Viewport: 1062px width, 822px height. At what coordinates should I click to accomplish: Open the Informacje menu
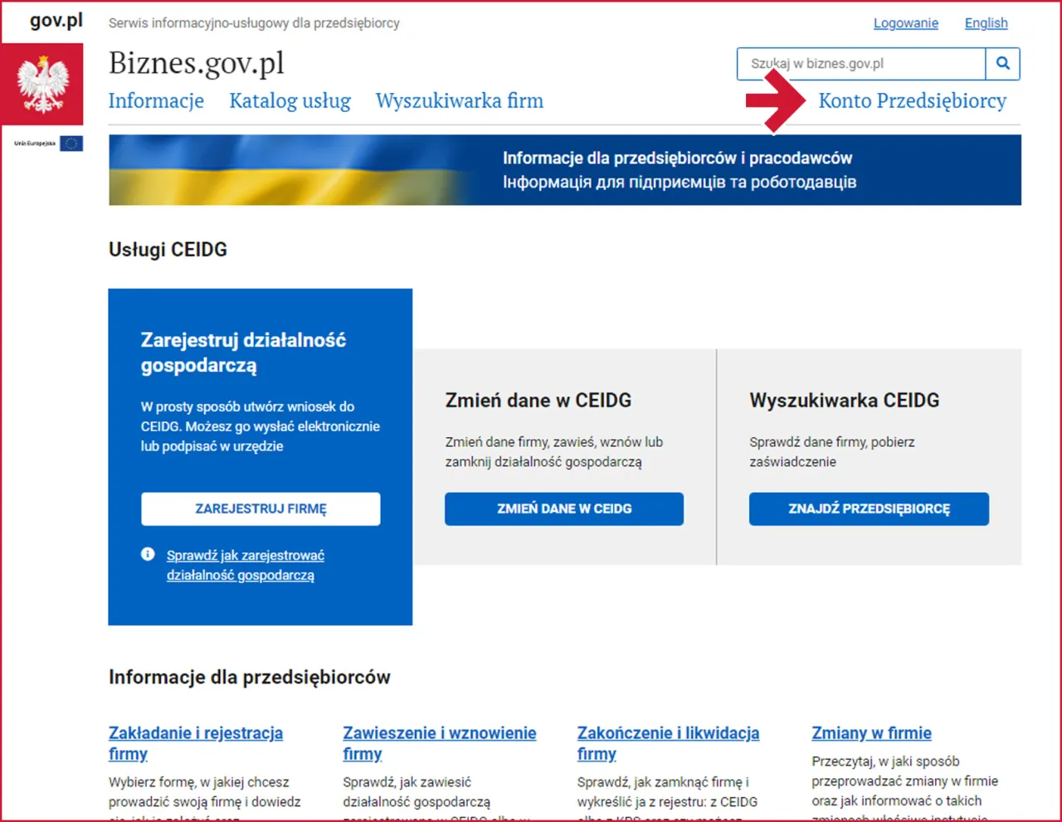coord(156,100)
